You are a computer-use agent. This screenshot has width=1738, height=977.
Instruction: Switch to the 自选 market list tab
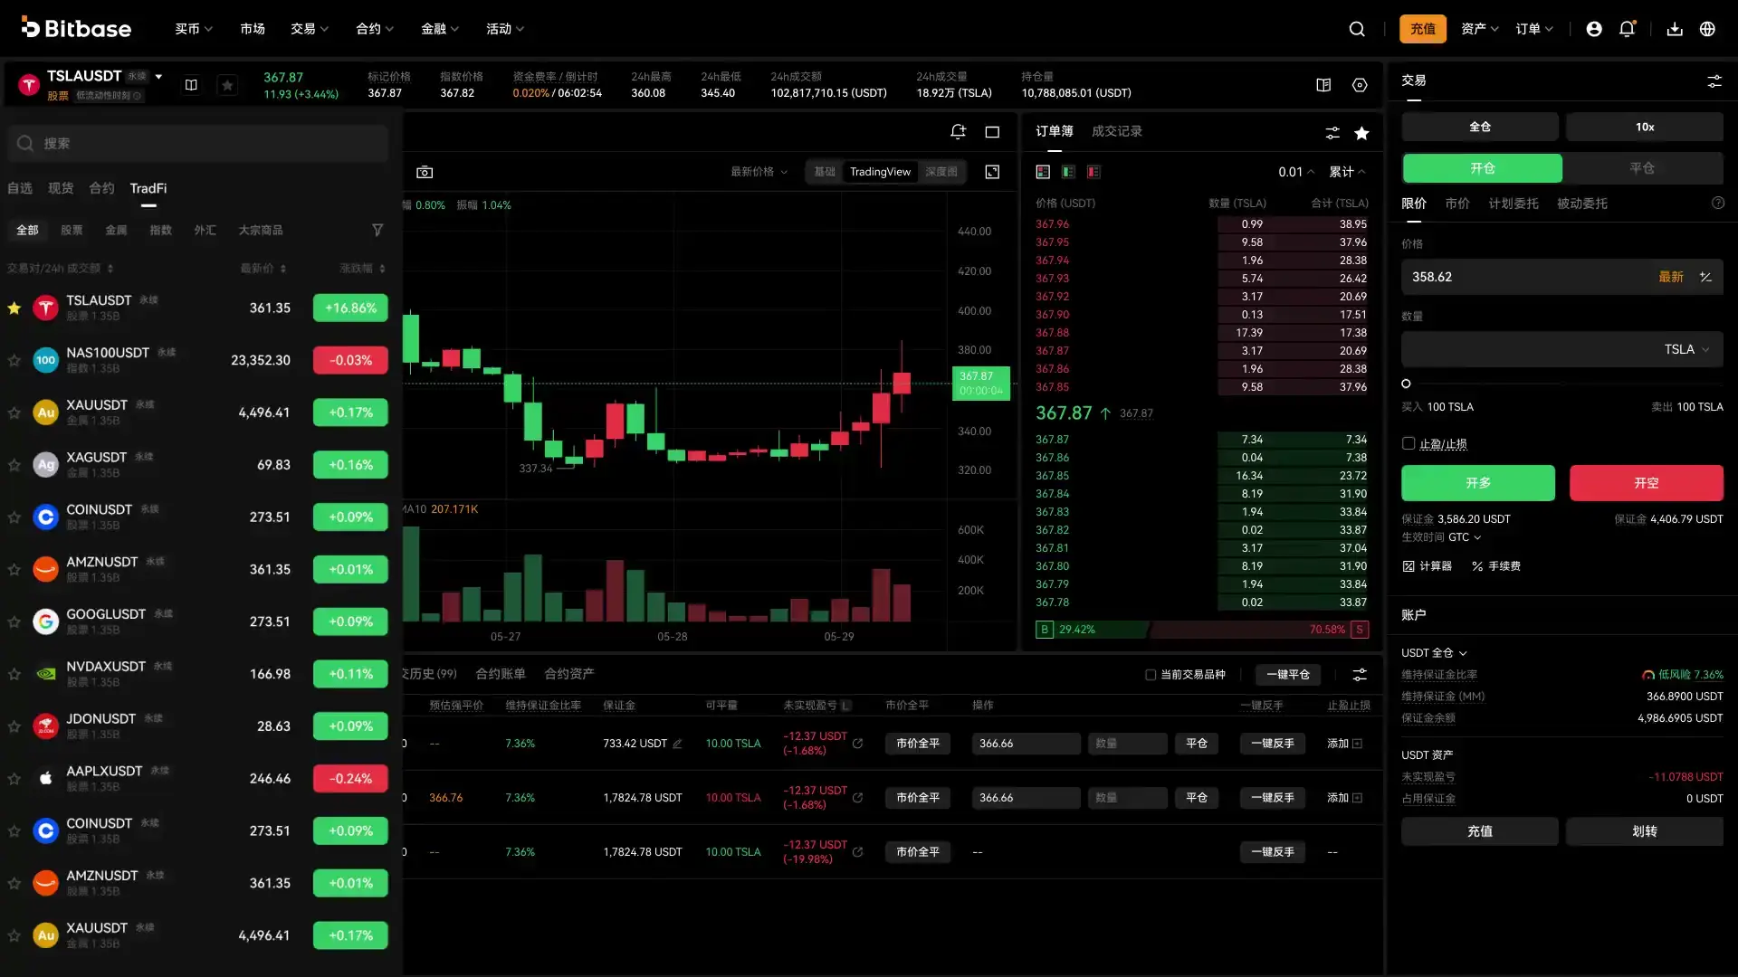click(20, 188)
